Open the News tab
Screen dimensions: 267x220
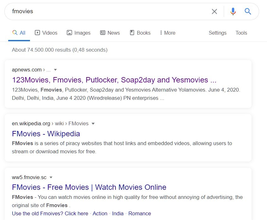110,33
